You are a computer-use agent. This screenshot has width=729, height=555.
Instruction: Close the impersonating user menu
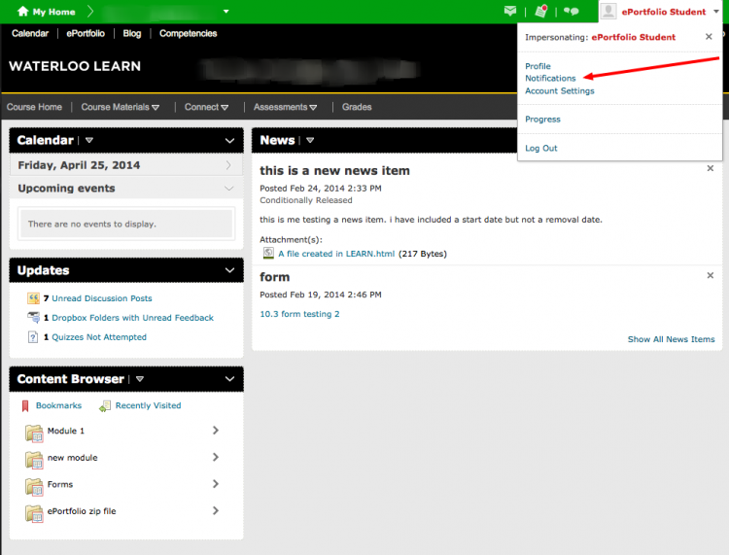pyautogui.click(x=709, y=36)
